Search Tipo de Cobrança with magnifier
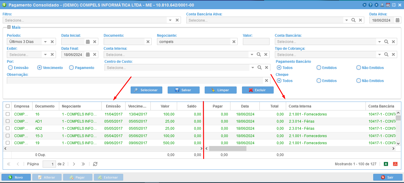This screenshot has height=183, width=404. (x=386, y=54)
